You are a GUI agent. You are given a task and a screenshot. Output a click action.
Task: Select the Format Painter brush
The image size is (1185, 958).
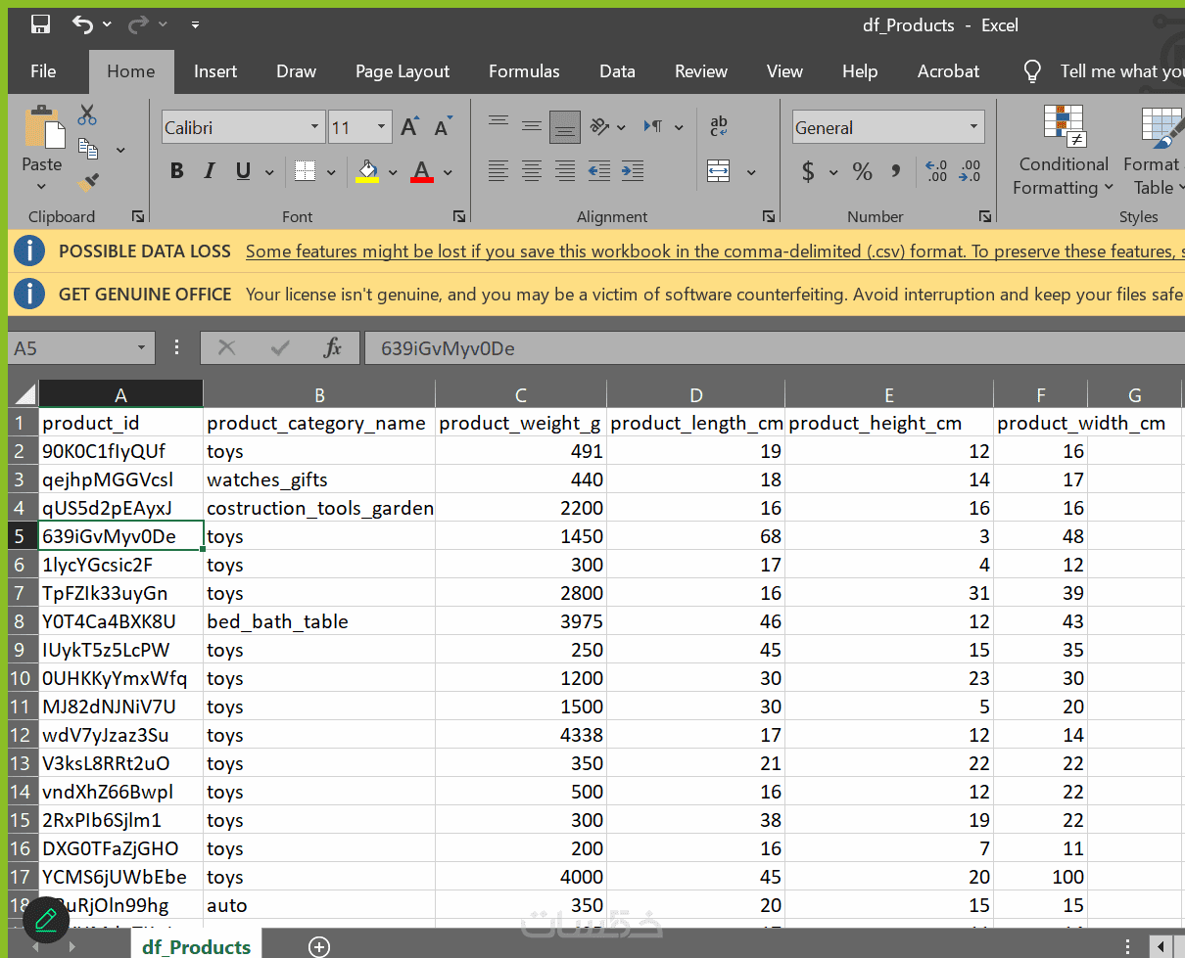click(x=88, y=182)
